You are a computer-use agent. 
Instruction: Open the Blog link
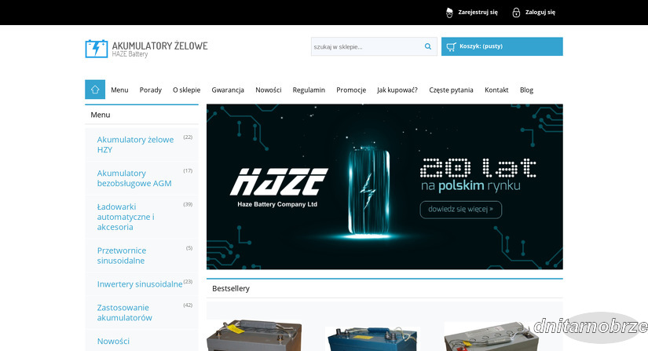tap(526, 90)
